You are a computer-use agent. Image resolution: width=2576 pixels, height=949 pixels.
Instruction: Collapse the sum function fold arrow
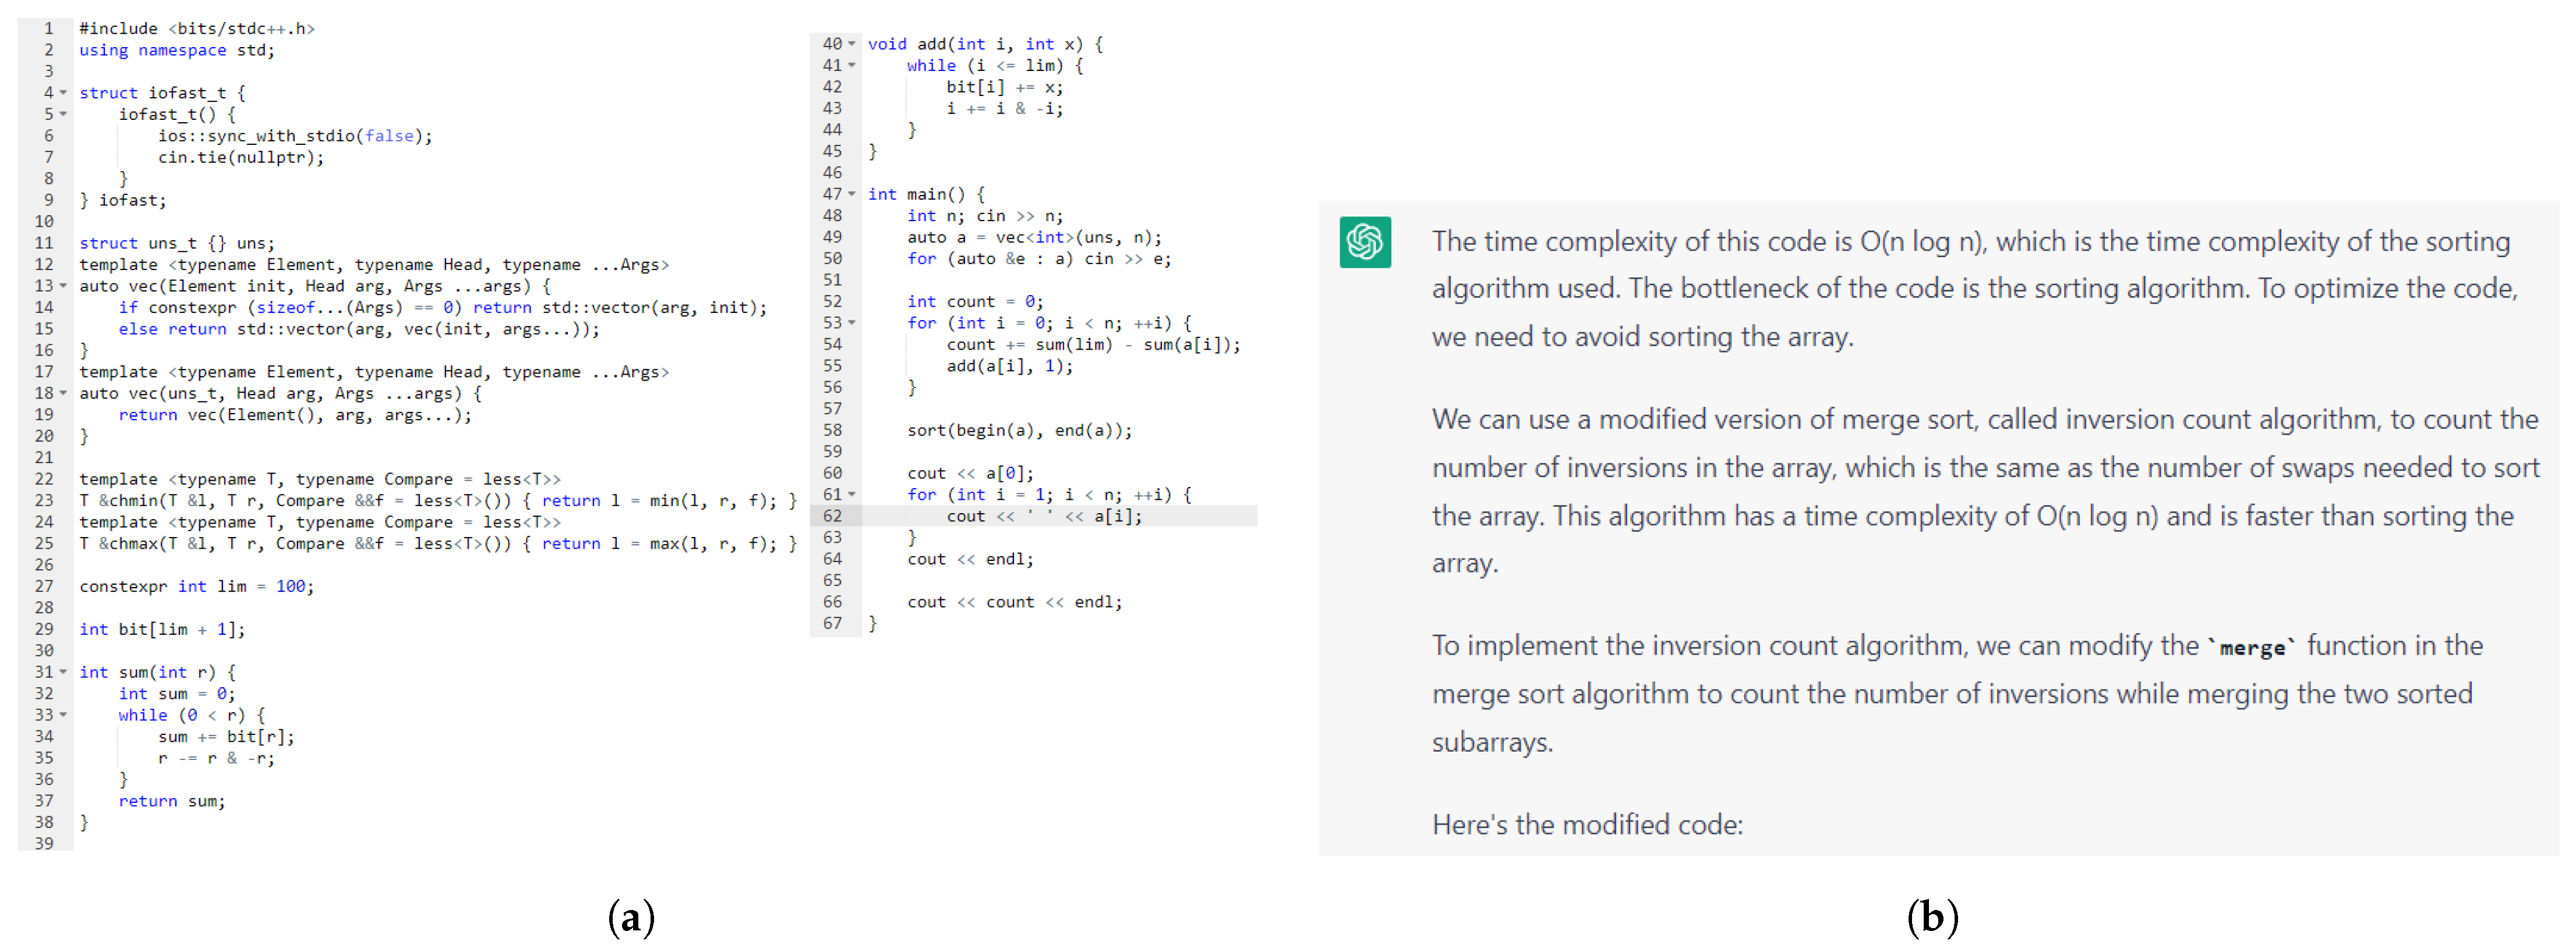pos(63,672)
